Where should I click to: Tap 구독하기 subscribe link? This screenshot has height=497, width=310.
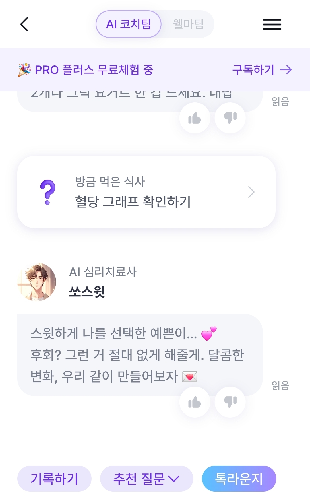(262, 70)
